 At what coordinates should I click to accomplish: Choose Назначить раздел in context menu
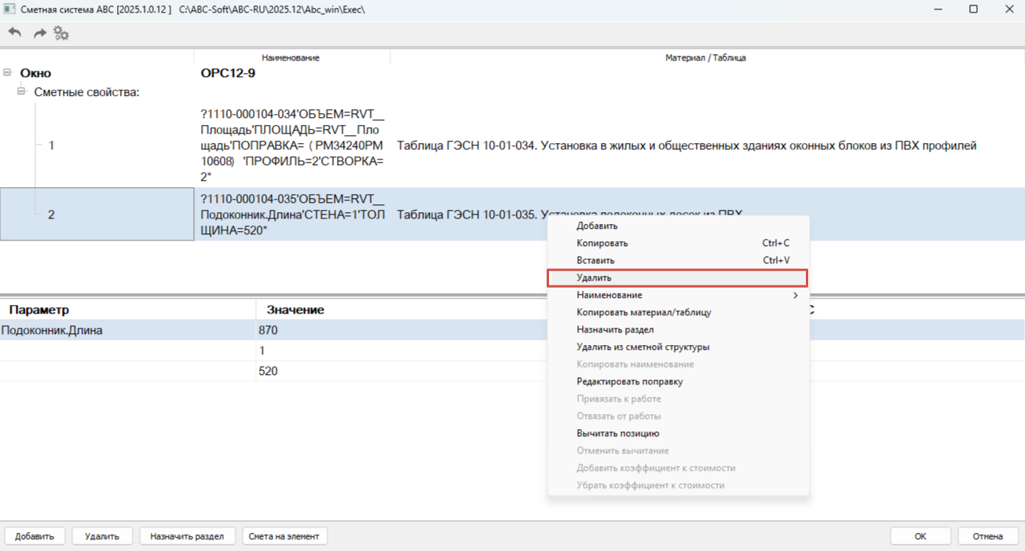(x=678, y=330)
